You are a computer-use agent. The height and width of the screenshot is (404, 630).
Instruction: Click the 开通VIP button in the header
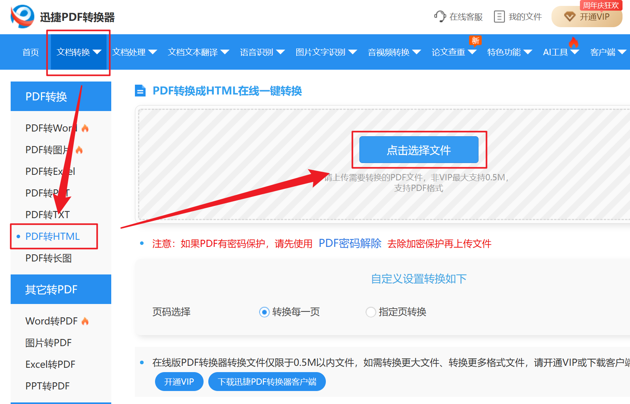587,17
